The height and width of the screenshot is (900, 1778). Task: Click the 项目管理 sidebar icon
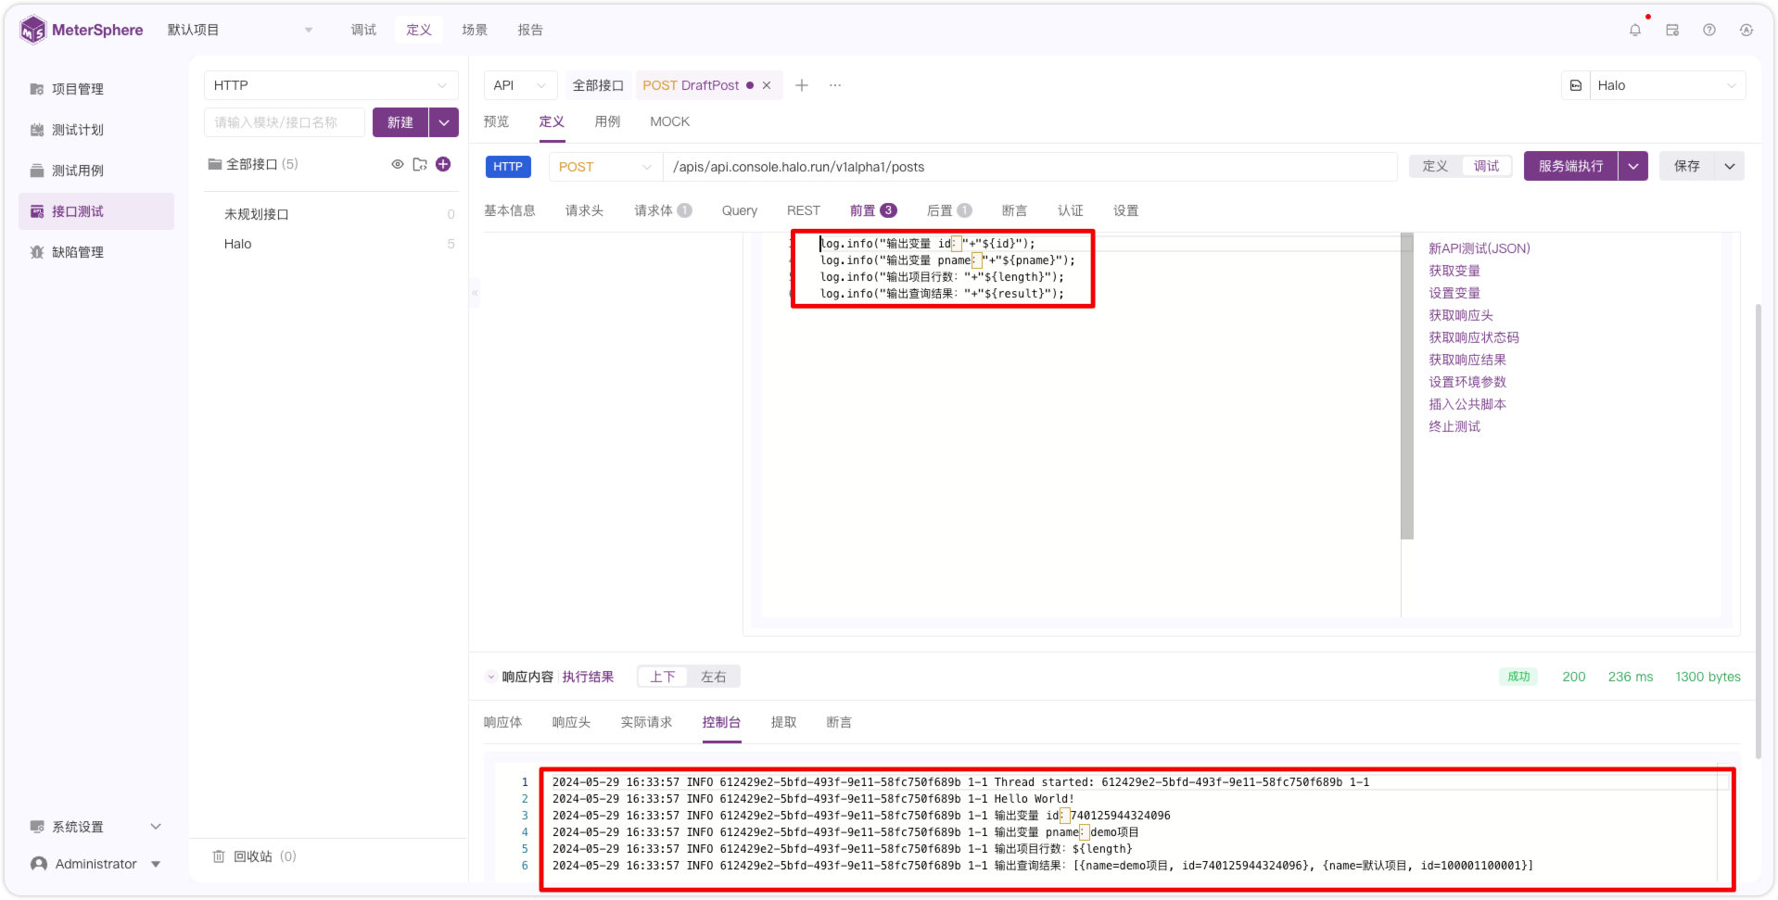tap(37, 89)
